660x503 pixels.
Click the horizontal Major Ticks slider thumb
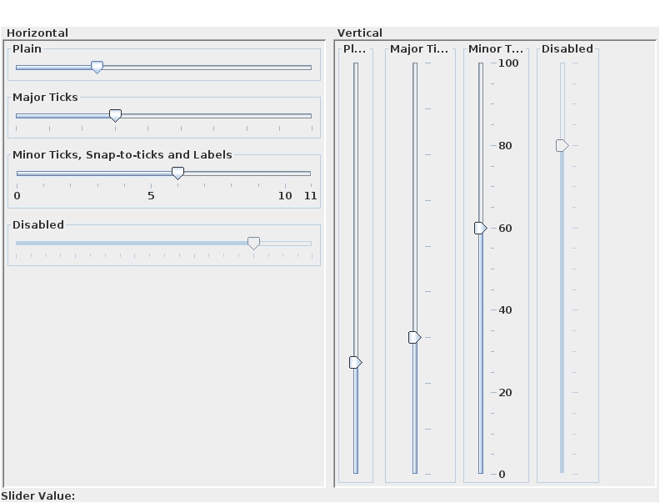tap(116, 115)
